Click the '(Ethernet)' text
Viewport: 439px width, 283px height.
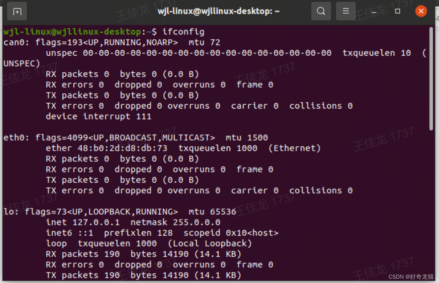(294, 148)
